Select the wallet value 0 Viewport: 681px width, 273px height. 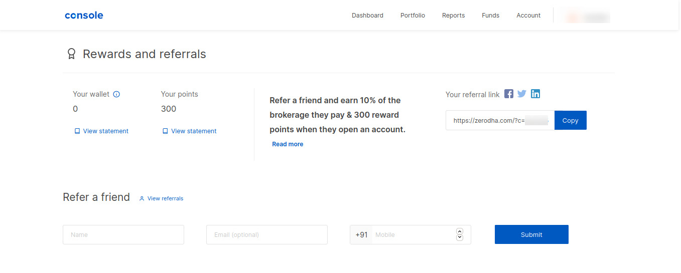[75, 109]
